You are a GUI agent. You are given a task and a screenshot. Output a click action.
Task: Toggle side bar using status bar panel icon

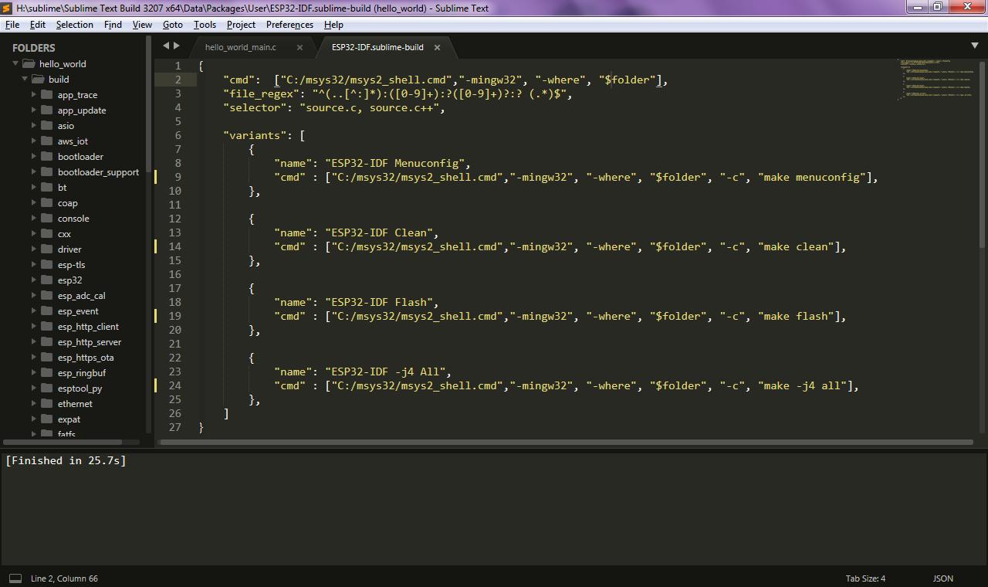click(x=15, y=578)
